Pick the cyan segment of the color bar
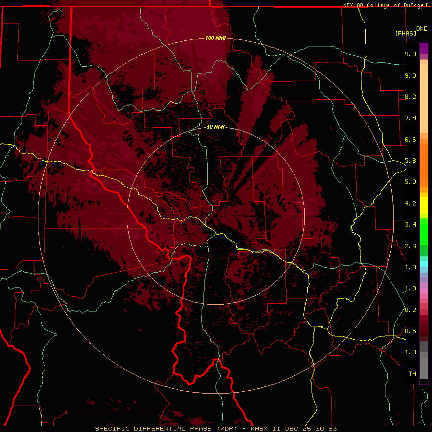This screenshot has height=432, width=432. [x=424, y=264]
